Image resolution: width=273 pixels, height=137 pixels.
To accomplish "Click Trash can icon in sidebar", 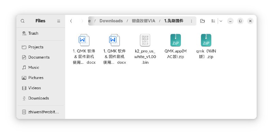I will pyautogui.click(x=24, y=33).
